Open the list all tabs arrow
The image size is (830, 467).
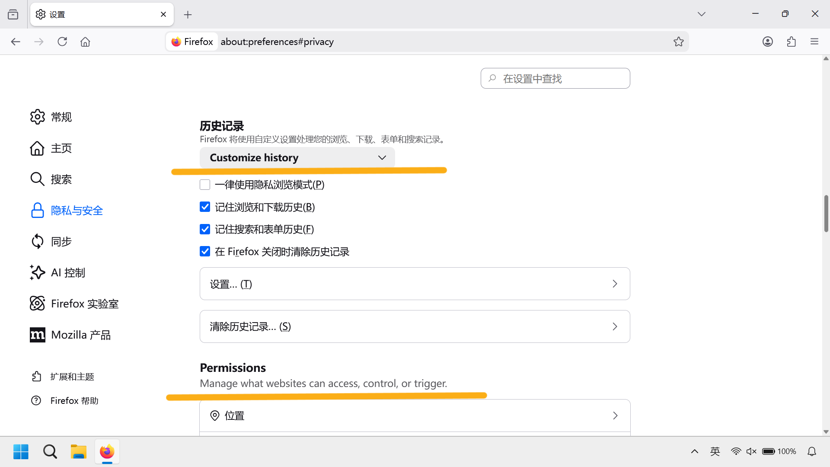[x=701, y=14]
